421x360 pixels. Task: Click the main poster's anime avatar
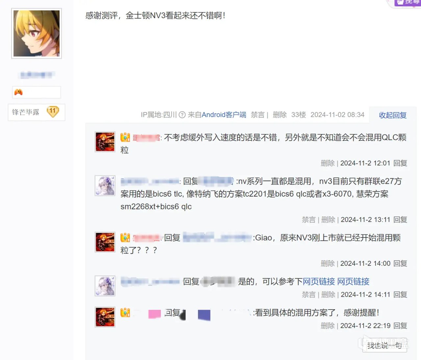pyautogui.click(x=37, y=33)
